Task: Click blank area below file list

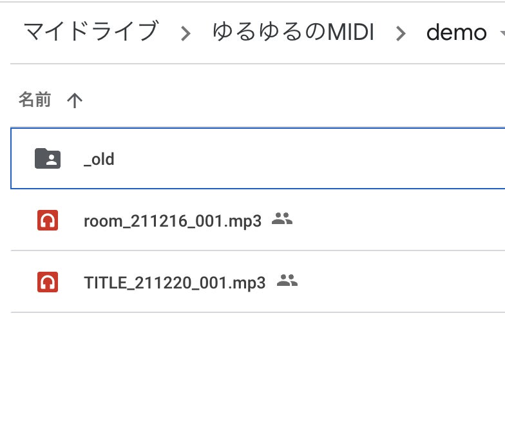Action: [258, 380]
